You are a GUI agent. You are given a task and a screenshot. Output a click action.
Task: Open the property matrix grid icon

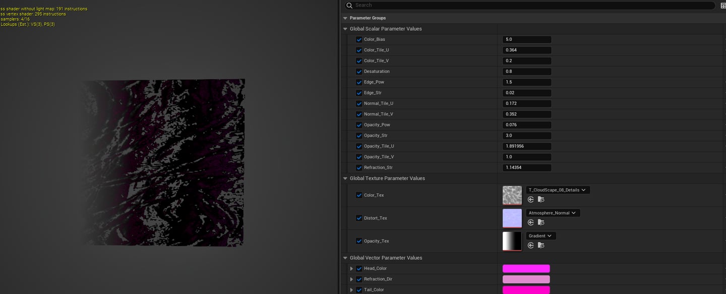tap(723, 6)
